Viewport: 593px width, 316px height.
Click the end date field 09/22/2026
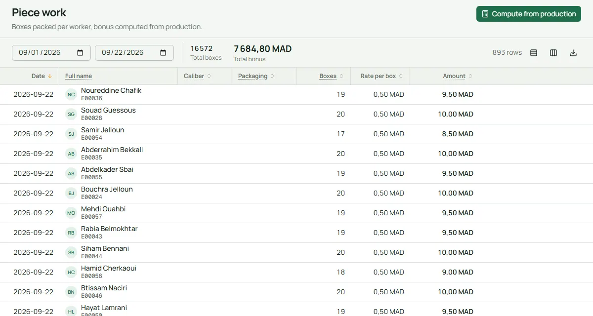point(134,53)
